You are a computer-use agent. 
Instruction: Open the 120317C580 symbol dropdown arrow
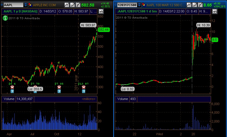(139, 5)
